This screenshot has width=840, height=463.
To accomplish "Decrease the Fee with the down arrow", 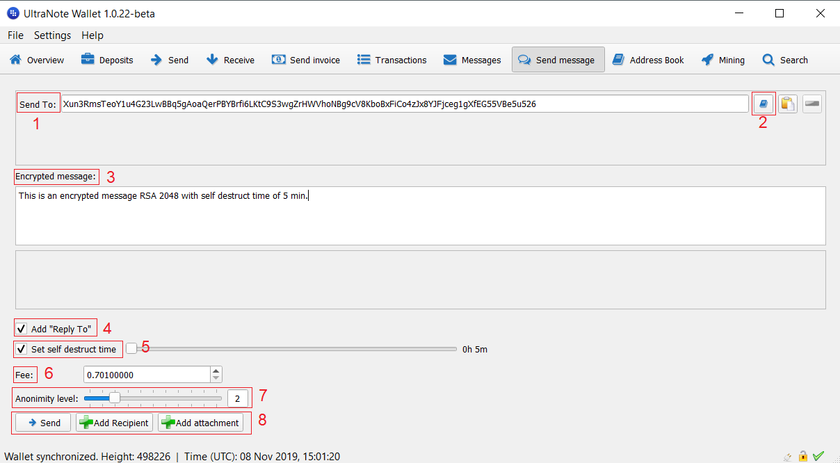I will [216, 379].
